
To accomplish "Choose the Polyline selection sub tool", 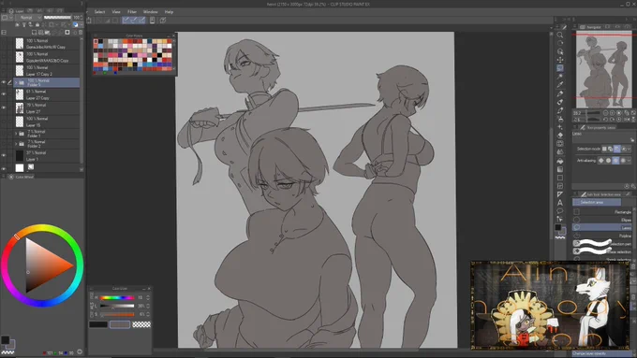I will tap(602, 236).
